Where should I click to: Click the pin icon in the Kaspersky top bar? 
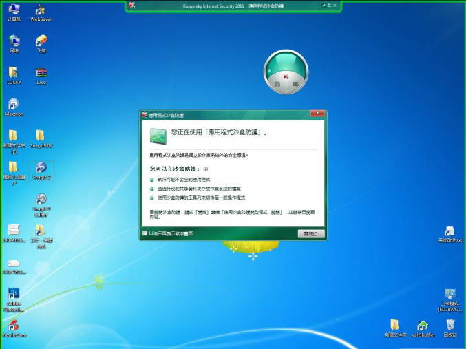click(x=324, y=6)
